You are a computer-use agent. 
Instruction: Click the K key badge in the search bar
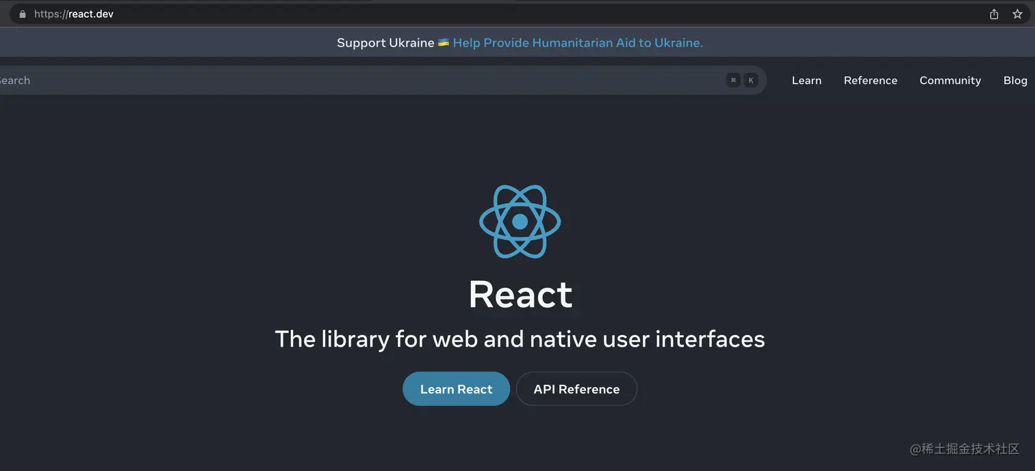coord(750,79)
